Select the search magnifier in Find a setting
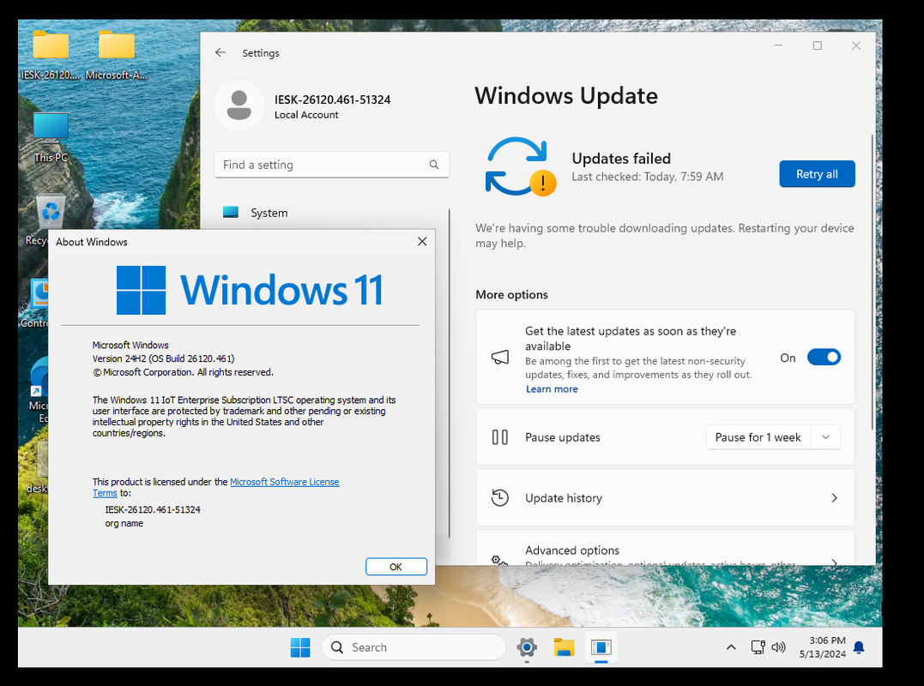Viewport: 924px width, 686px height. click(434, 165)
